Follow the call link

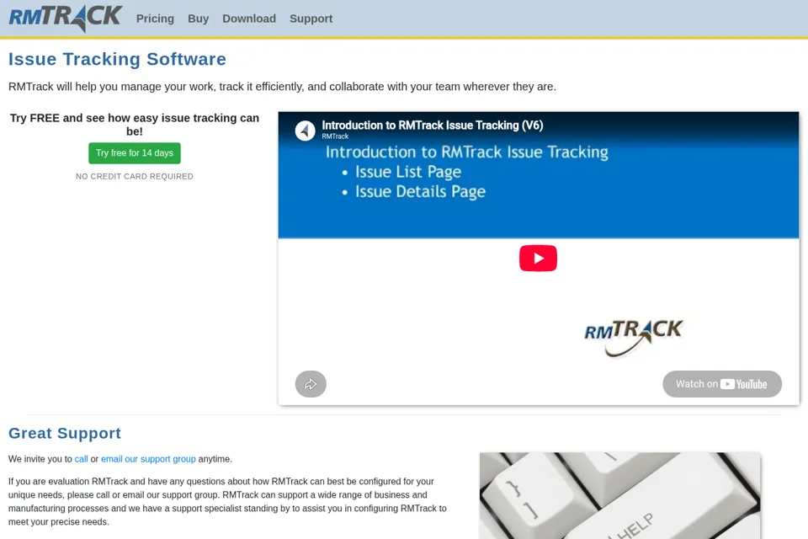pyautogui.click(x=81, y=458)
